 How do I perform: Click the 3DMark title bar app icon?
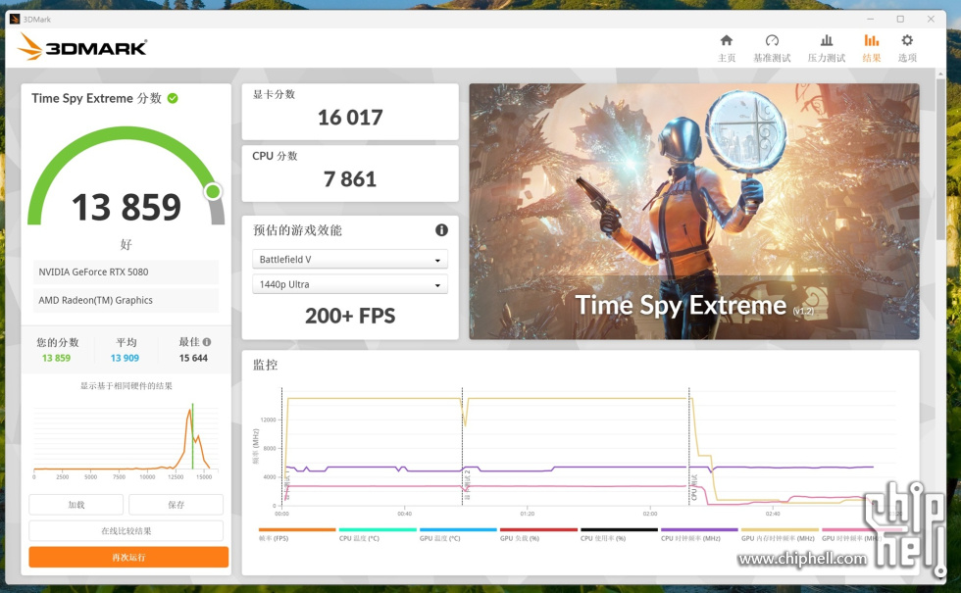tap(15, 19)
